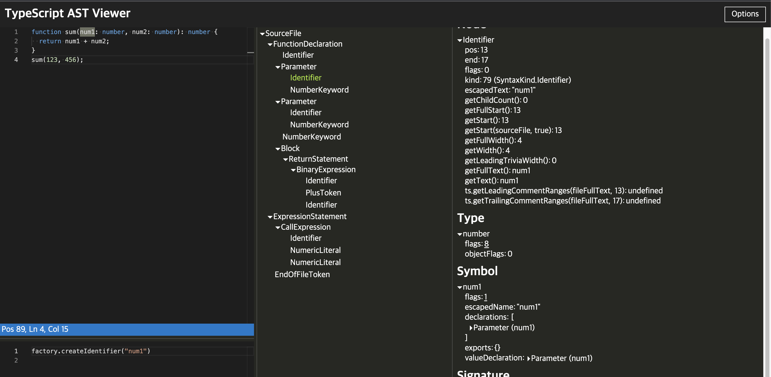Collapse the Identifier node in properties panel
771x377 pixels.
point(460,40)
